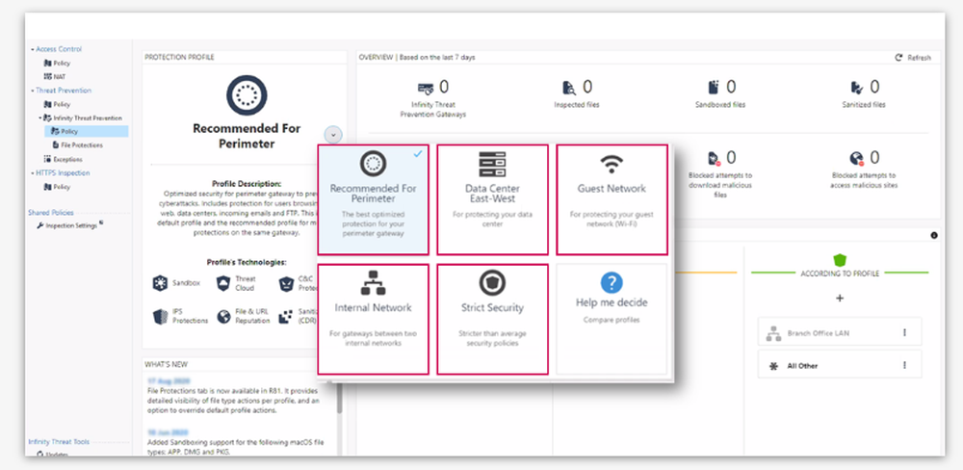The image size is (963, 470).
Task: Click the "PROTECTION PROFILE" panel title
Action: [179, 57]
